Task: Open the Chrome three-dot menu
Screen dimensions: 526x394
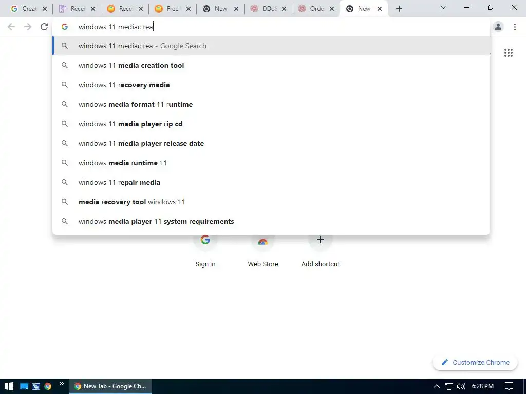Action: click(515, 27)
